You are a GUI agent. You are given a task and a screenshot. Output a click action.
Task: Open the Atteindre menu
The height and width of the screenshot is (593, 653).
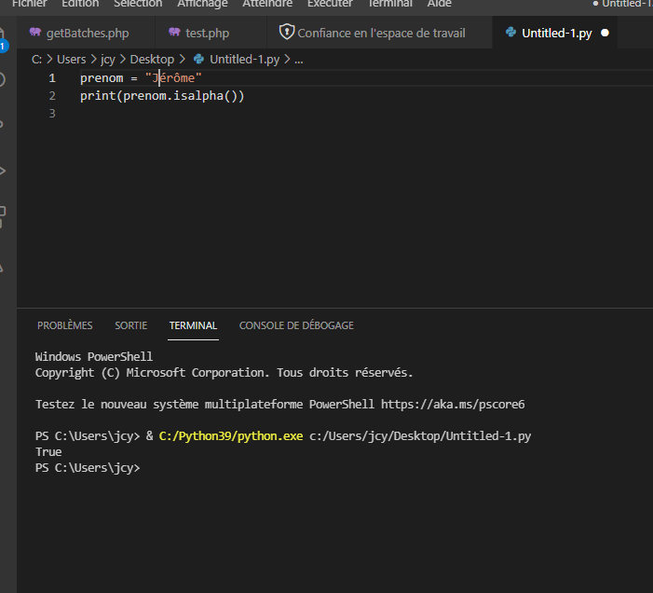tap(267, 4)
